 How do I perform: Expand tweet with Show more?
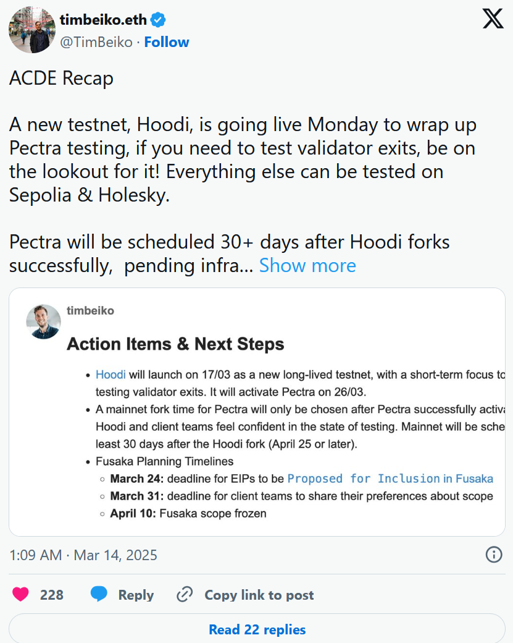(307, 265)
